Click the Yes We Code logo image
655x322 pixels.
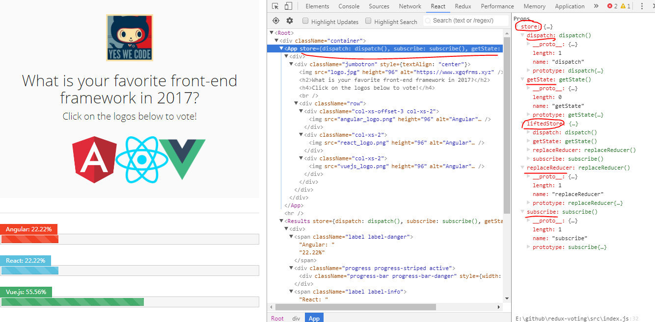pos(130,38)
